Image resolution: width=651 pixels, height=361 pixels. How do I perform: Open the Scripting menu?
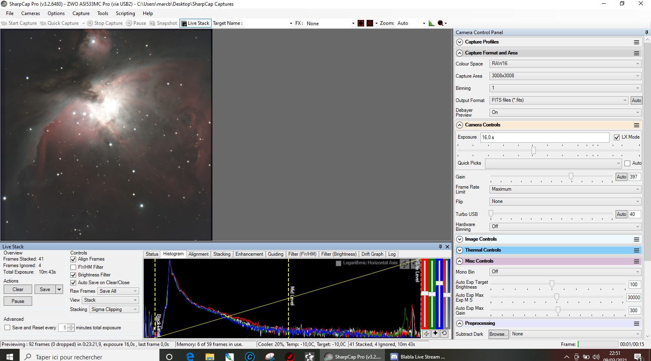125,13
